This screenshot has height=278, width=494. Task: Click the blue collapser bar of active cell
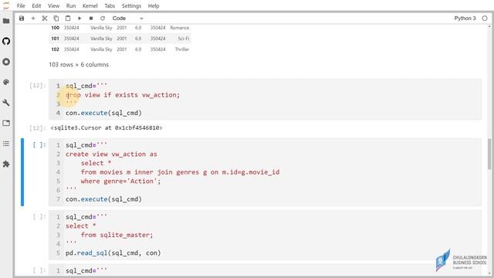[22, 172]
